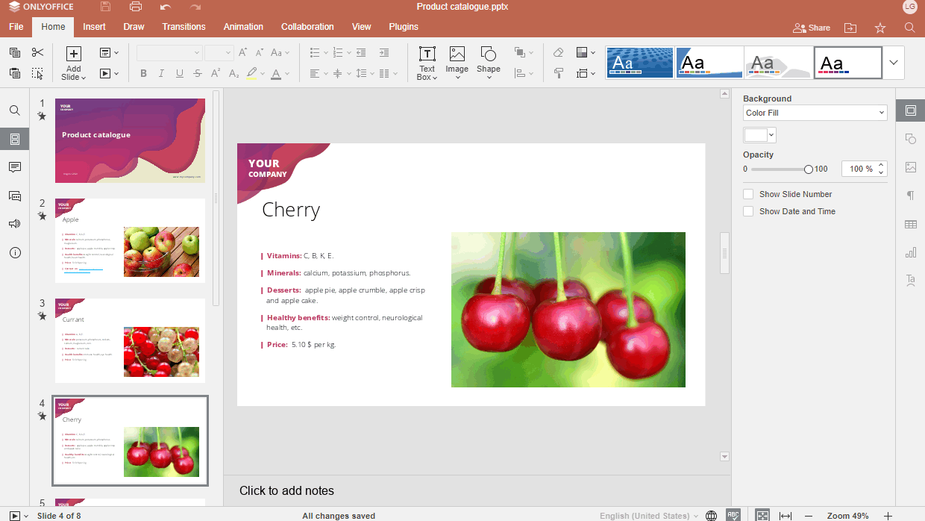Toggle Bold formatting
Screen dimensions: 925x521
click(x=143, y=73)
